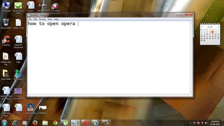Launch Internet Explorer from the taskbar

point(15,123)
